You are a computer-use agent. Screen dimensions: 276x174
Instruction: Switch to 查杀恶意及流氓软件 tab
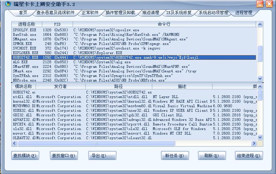55,13
